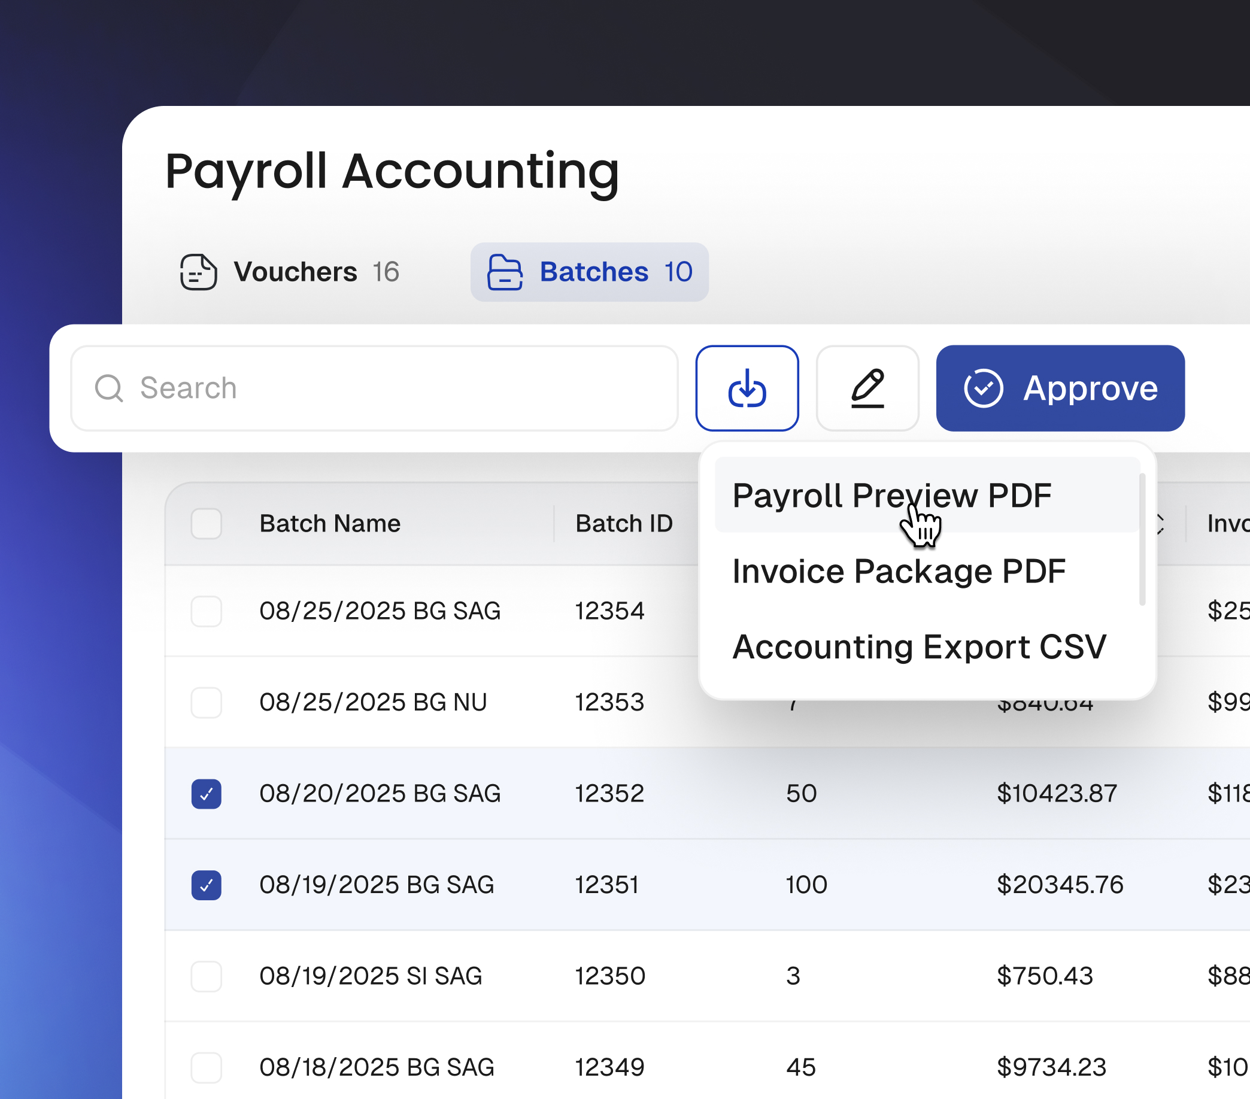Check the 08/19/2025 SI SAG batch

click(x=206, y=976)
